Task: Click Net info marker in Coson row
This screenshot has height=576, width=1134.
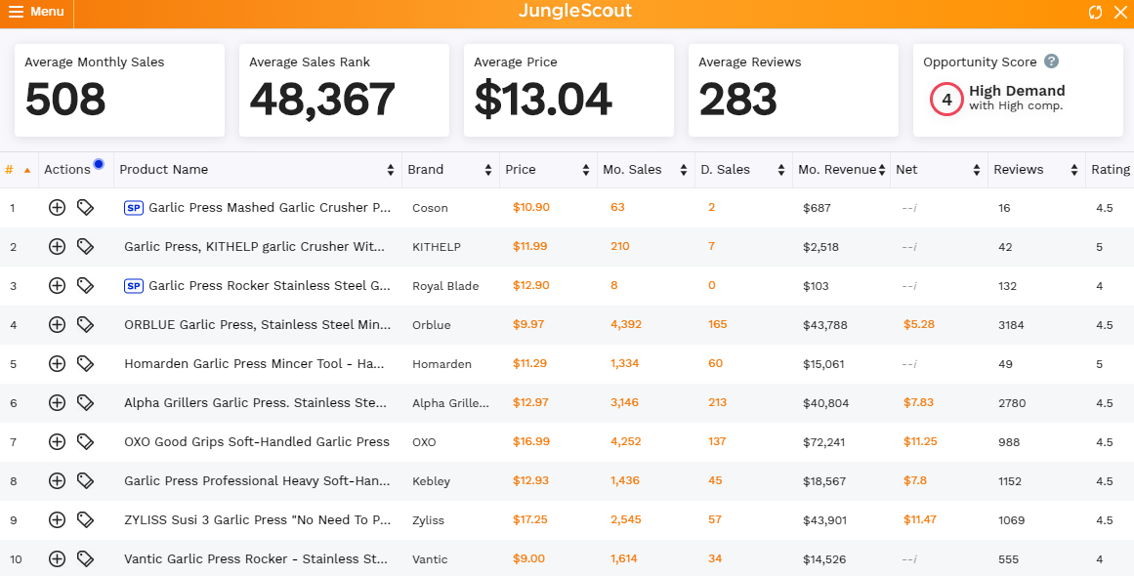Action: click(x=909, y=208)
